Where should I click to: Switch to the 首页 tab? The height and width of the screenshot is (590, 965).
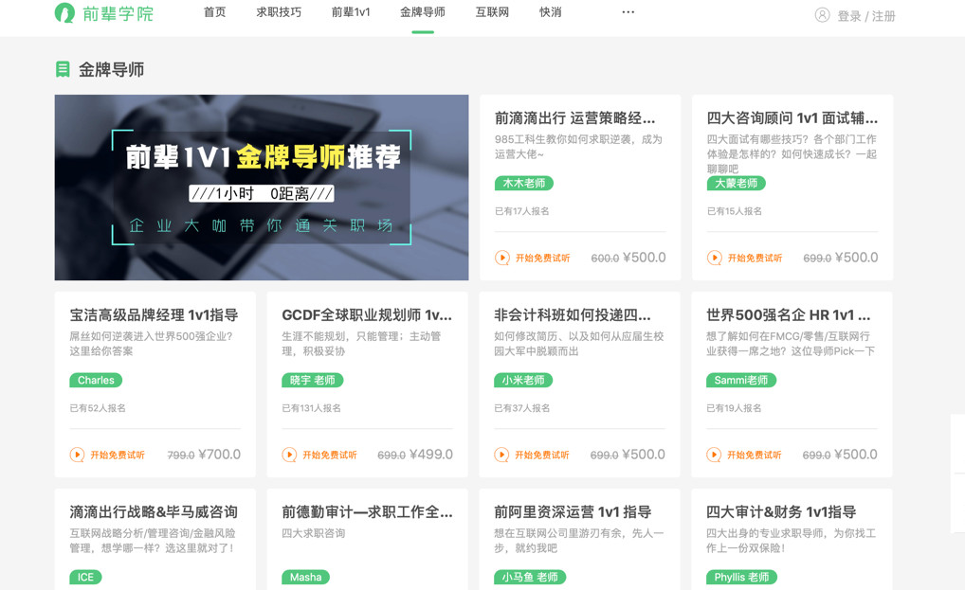point(214,12)
